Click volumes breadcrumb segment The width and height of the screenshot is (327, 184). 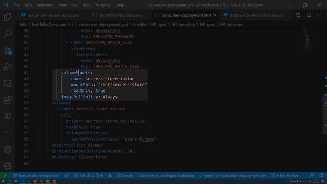(x=235, y=25)
